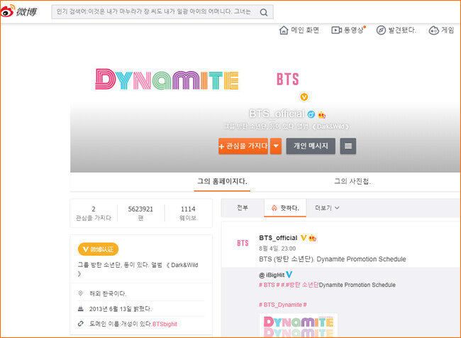Viewport: 461px width, 338px height.
Task: Open 게임 game navigation item
Action: click(442, 30)
